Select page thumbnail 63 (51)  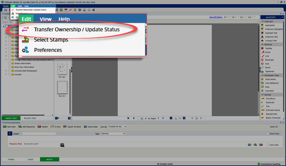(62, 88)
